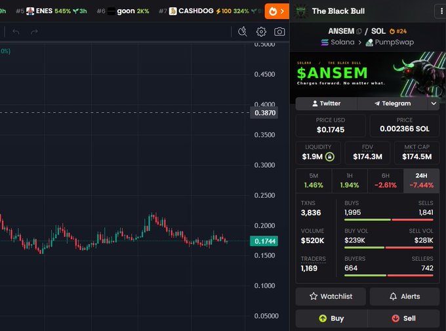Screen dimensions: 446x331
Task: Click the buys versus sells ratio bar
Action: (x=389, y=220)
